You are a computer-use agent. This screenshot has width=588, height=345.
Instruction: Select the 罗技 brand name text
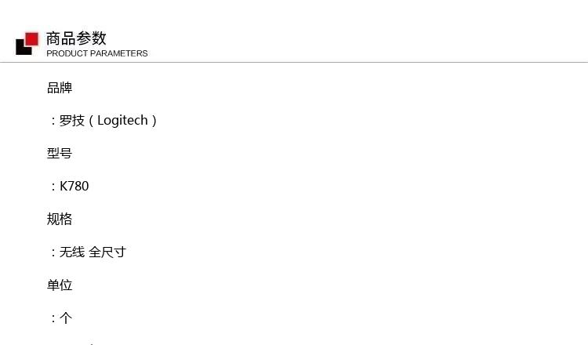click(72, 121)
